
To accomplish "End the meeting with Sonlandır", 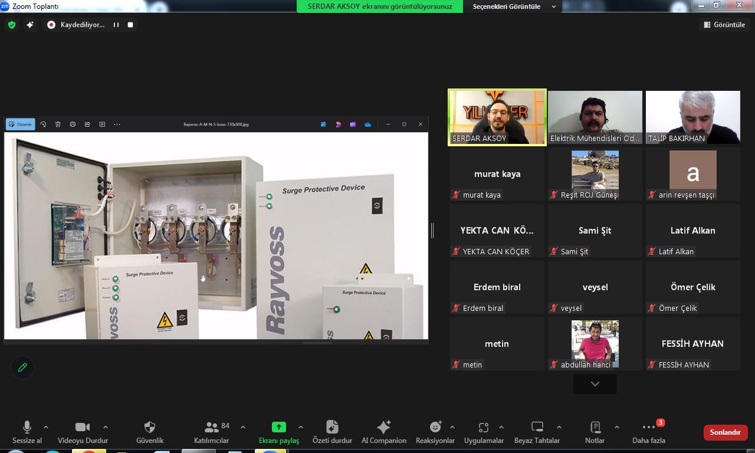I will [x=726, y=432].
